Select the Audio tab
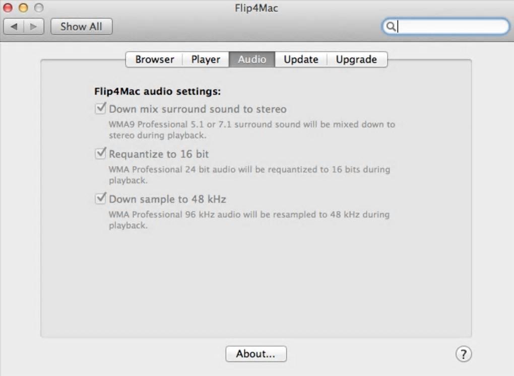 pyautogui.click(x=252, y=59)
